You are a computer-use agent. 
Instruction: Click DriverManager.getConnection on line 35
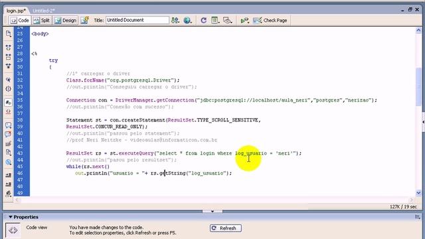155,100
